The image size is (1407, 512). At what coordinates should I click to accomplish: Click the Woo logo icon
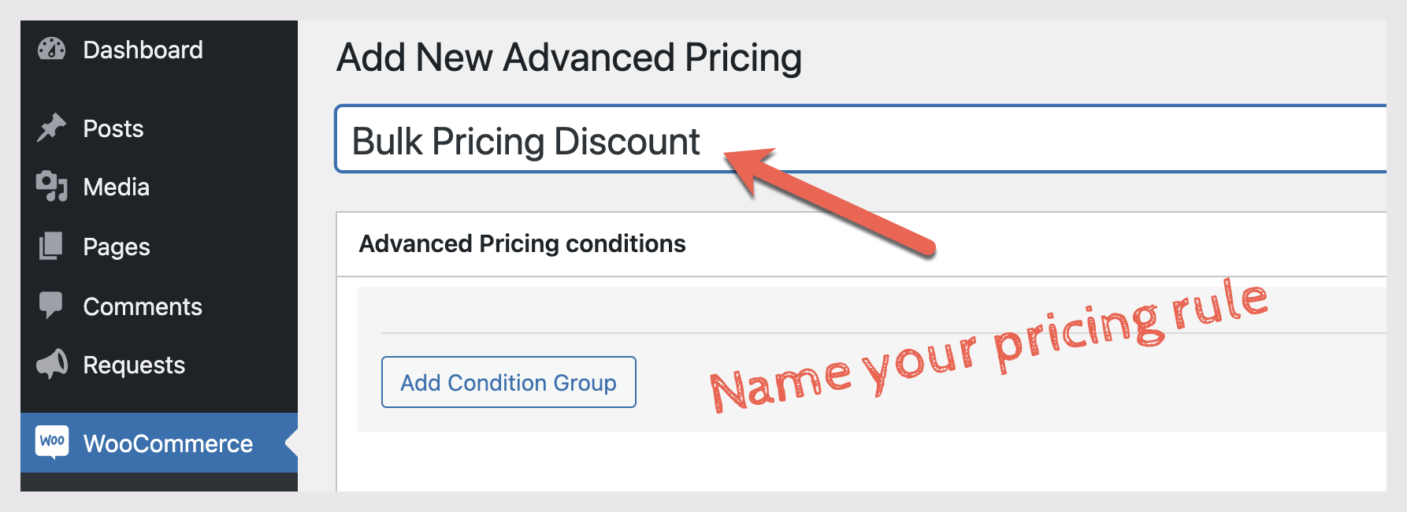pyautogui.click(x=53, y=442)
